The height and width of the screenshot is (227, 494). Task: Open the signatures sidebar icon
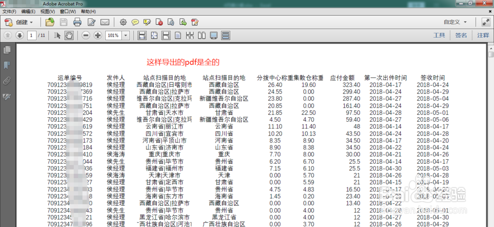click(6, 96)
